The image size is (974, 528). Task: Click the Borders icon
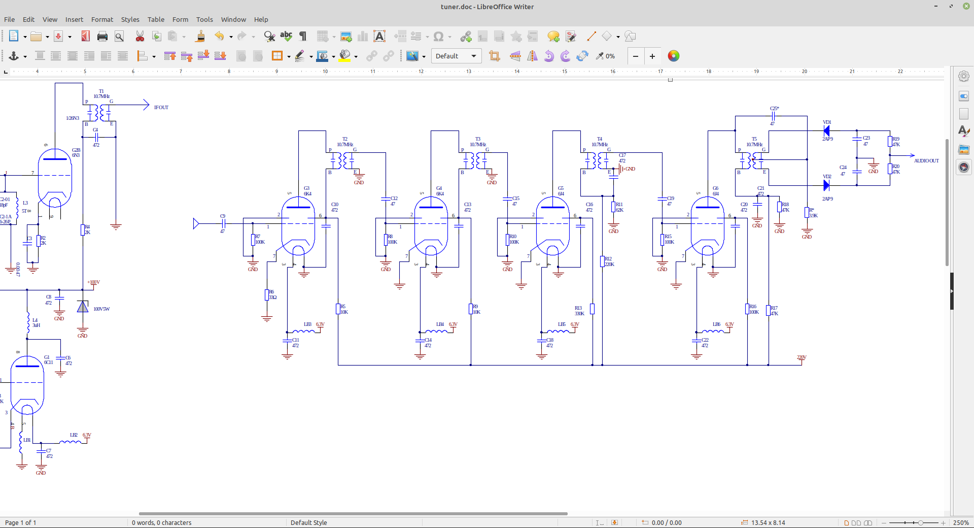tap(277, 56)
